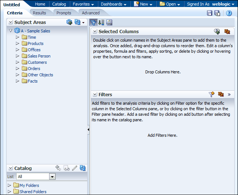This screenshot has height=195, width=238.
Task: Expand the Facts folder arrow
Action: tap(17, 81)
